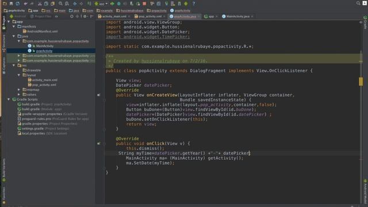368x207 pixels.
Task: Click the Cut scissors icon
Action: point(40,3)
